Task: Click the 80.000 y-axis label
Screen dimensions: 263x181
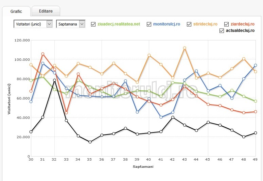Action: (x=23, y=79)
